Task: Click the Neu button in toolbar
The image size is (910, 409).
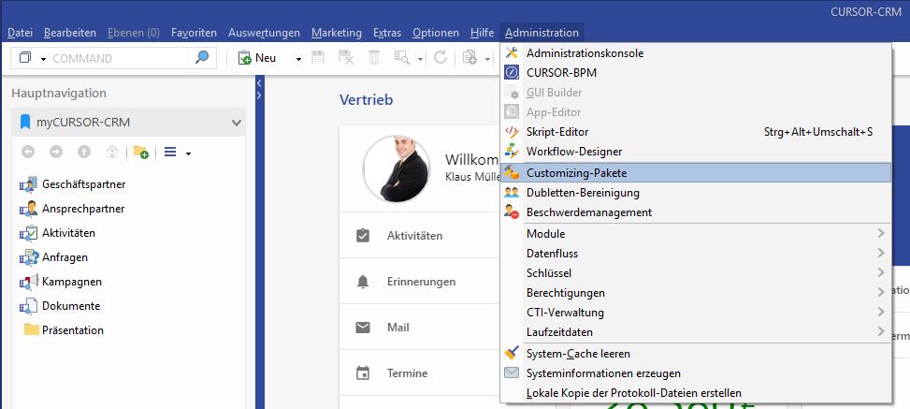Action: pyautogui.click(x=258, y=58)
